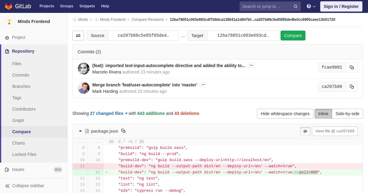
Task: Open the Help question mark menu
Action: 311,6
